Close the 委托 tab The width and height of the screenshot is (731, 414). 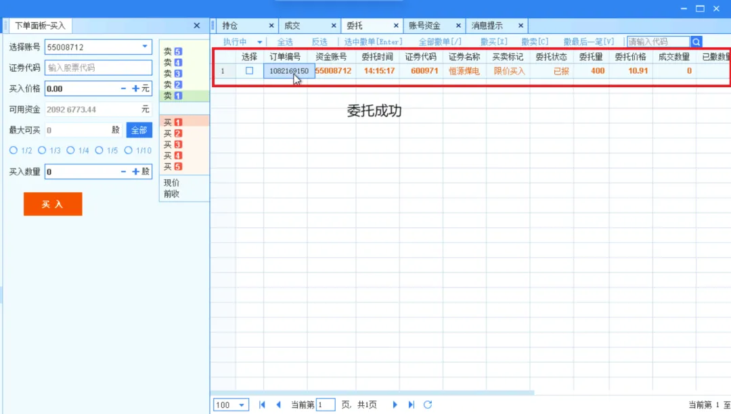coord(396,26)
